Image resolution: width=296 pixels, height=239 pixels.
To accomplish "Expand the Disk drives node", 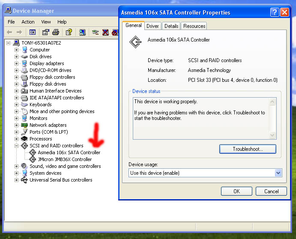I will point(17,57).
